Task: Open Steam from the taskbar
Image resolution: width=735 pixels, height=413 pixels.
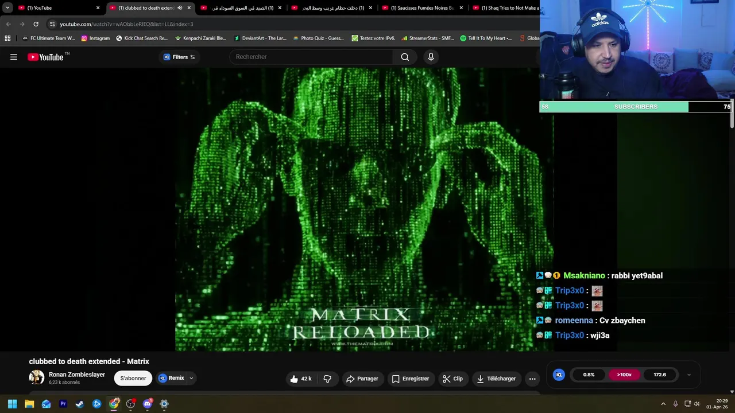Action: tap(80, 404)
